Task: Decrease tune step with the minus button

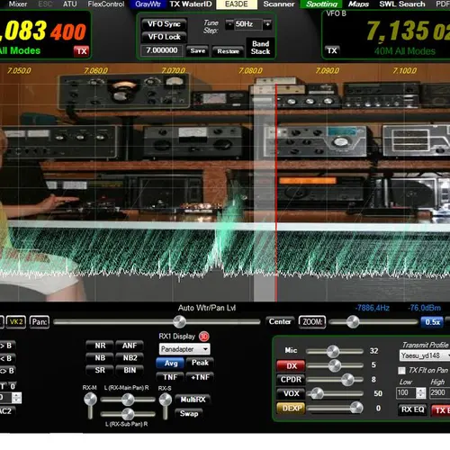Action: [x=229, y=24]
